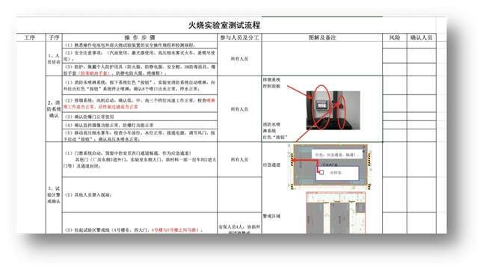Select the 确认人员 column header

click(x=421, y=37)
